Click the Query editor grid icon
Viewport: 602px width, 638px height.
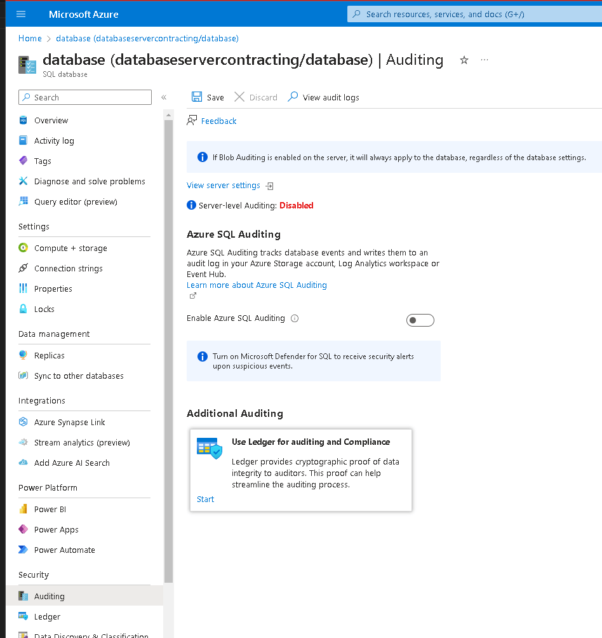pyautogui.click(x=23, y=201)
